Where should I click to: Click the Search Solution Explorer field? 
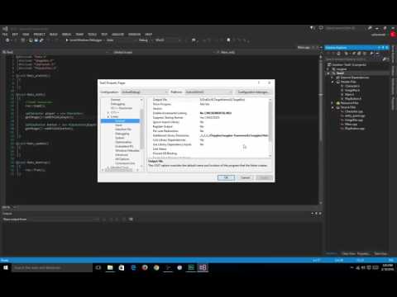(353, 59)
